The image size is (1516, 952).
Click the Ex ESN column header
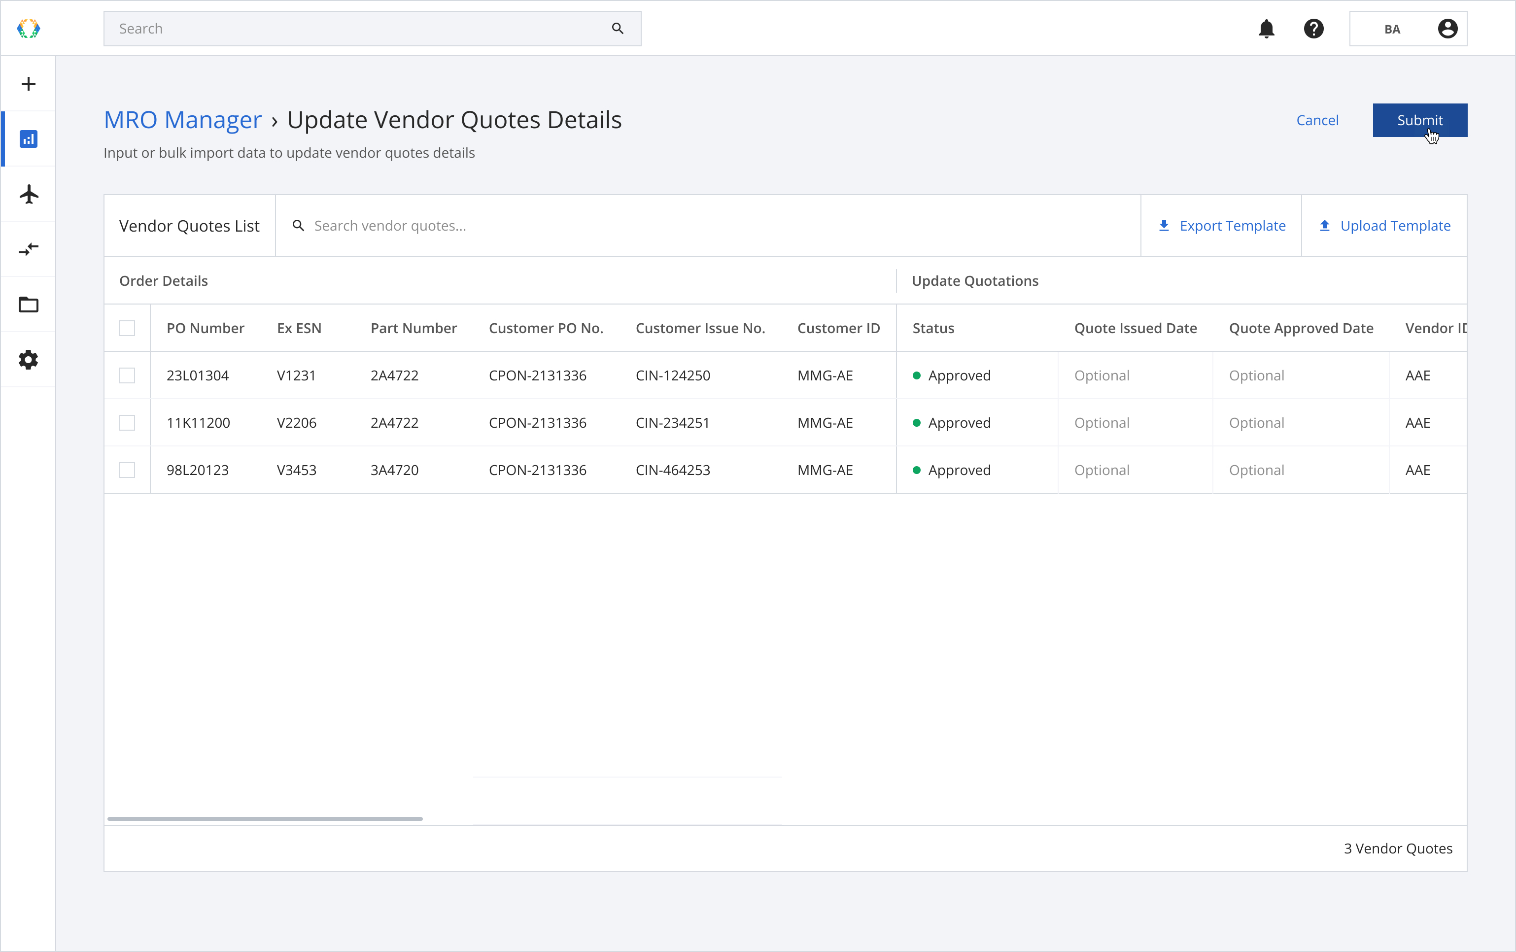[299, 328]
